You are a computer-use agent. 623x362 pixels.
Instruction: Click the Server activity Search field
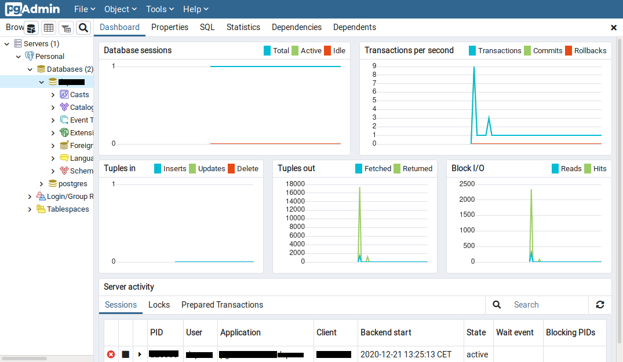click(x=548, y=305)
